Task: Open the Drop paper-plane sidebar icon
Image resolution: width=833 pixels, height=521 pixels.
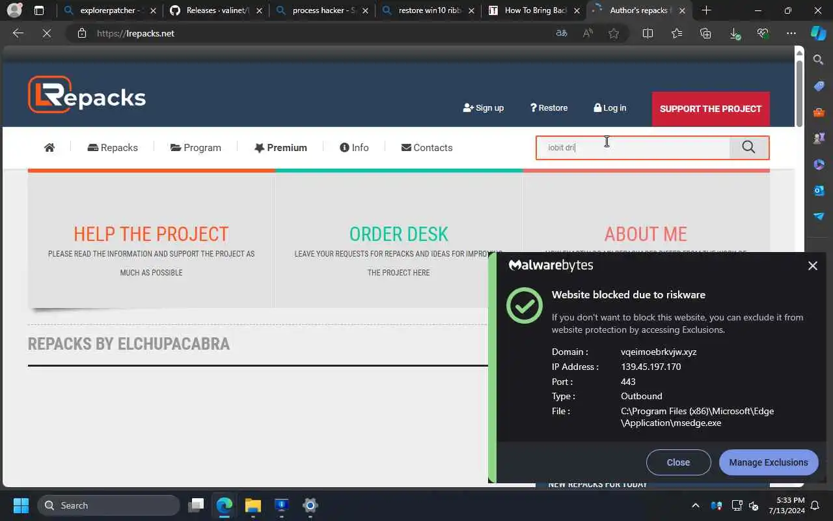Action: [x=819, y=216]
